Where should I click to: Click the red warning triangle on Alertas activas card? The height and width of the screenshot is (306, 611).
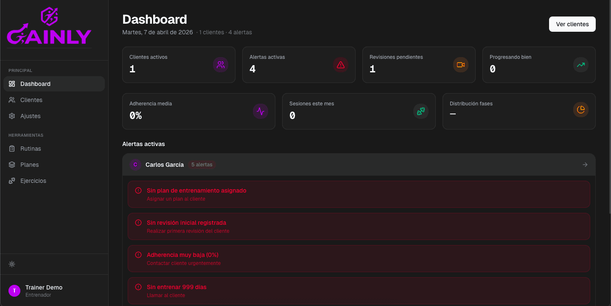[x=341, y=65]
